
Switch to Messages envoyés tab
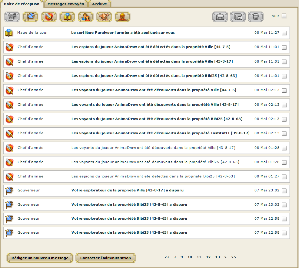pos(66,4)
